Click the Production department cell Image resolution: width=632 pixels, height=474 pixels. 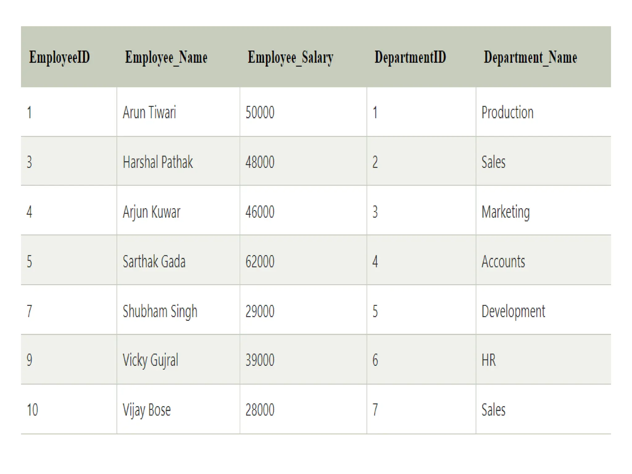point(543,112)
